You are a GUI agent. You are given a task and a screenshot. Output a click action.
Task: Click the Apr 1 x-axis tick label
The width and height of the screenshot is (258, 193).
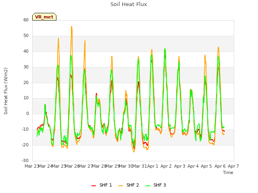point(153,166)
